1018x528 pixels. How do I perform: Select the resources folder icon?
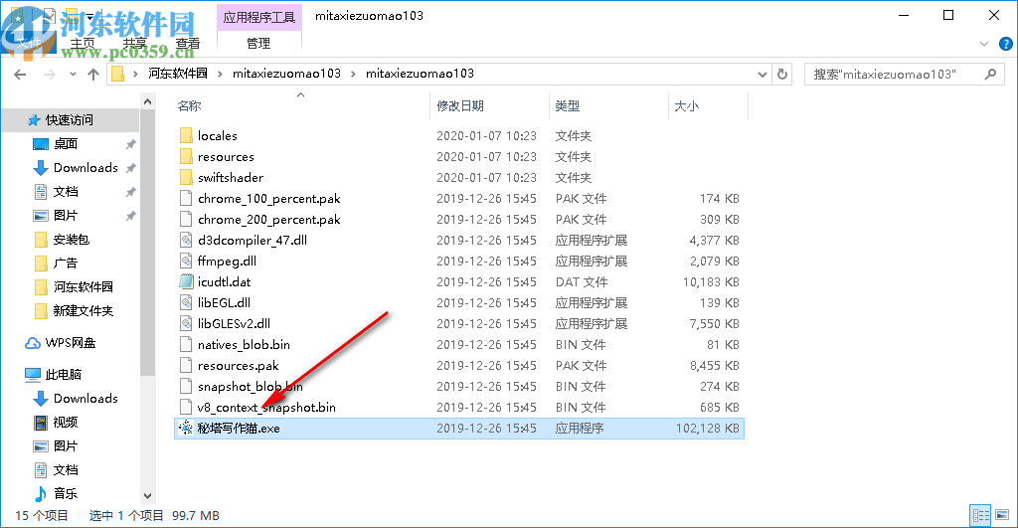point(186,156)
